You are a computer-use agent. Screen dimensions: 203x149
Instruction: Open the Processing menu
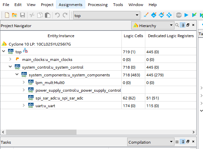[98, 5]
